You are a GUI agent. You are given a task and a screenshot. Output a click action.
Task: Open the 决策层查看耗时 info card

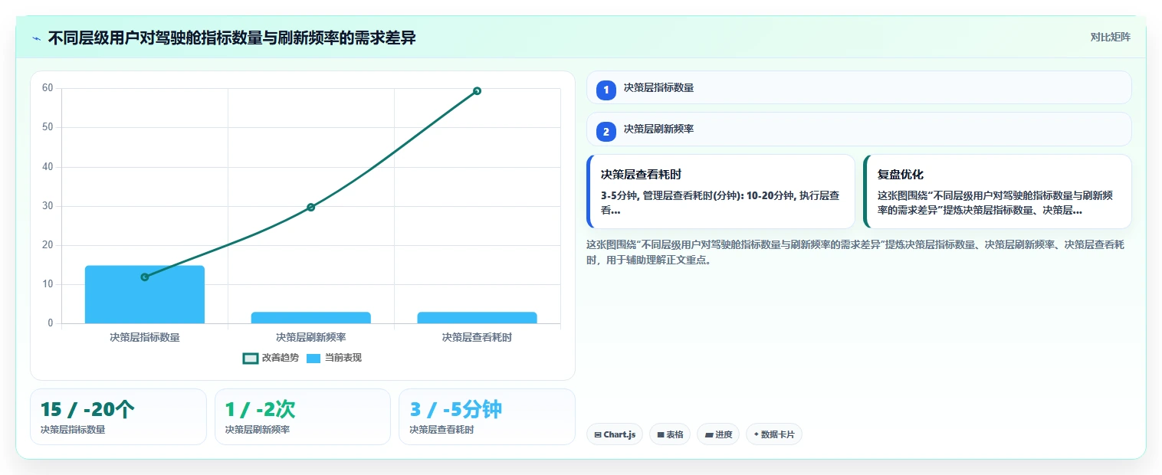(721, 192)
